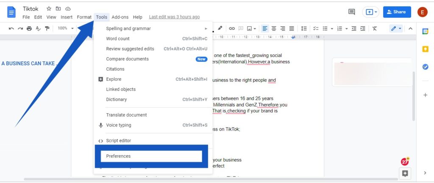Open Google Calendar side panel

click(426, 31)
